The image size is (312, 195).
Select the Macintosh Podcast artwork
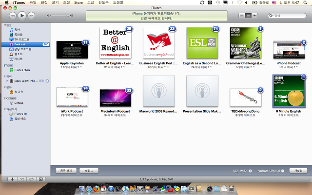pos(116,97)
